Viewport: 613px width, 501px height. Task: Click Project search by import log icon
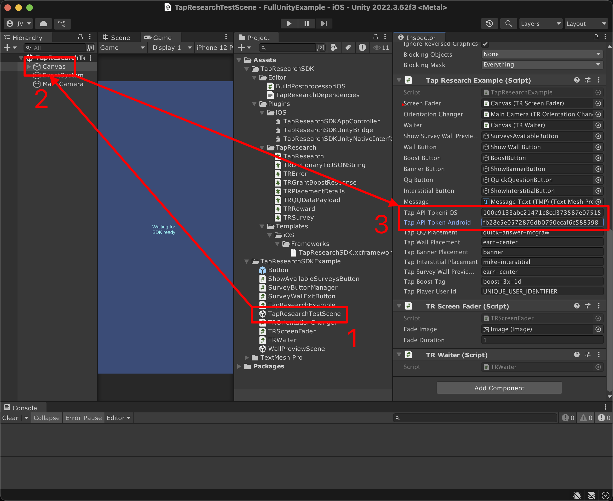pyautogui.click(x=362, y=48)
